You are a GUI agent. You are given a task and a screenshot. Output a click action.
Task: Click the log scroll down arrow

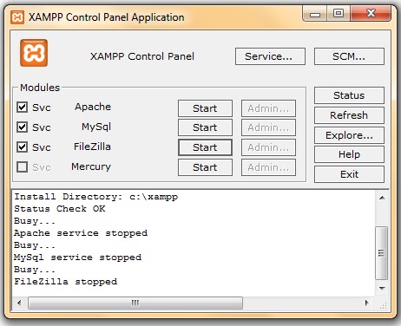[382, 289]
